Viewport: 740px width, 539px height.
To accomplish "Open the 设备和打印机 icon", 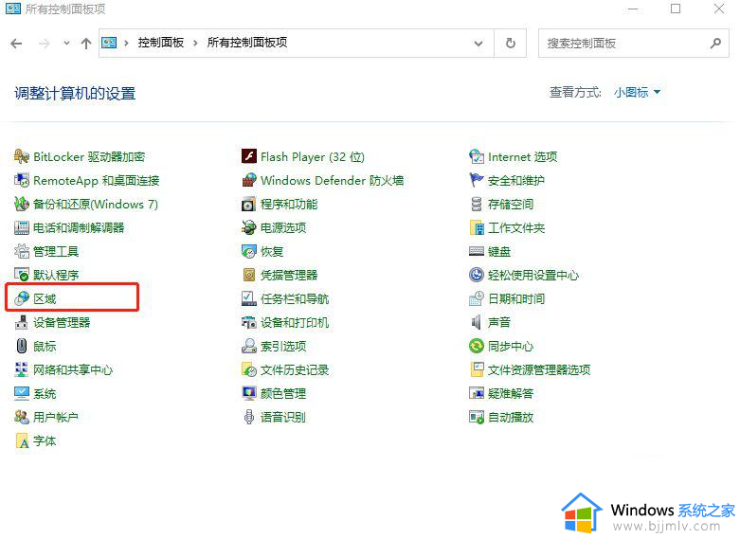I will [x=248, y=322].
